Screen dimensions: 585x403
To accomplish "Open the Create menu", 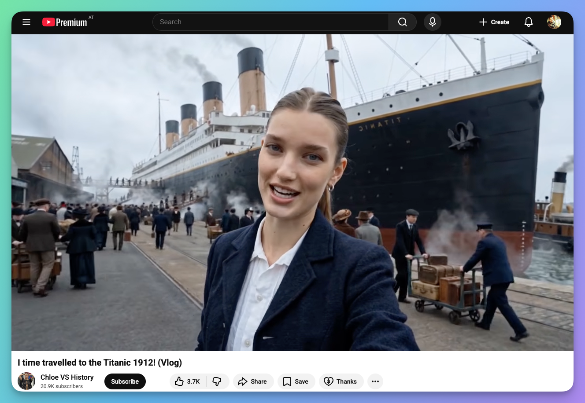I will [494, 22].
